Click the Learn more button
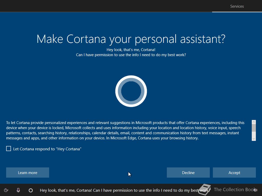The width and height of the screenshot is (262, 196). pyautogui.click(x=28, y=173)
